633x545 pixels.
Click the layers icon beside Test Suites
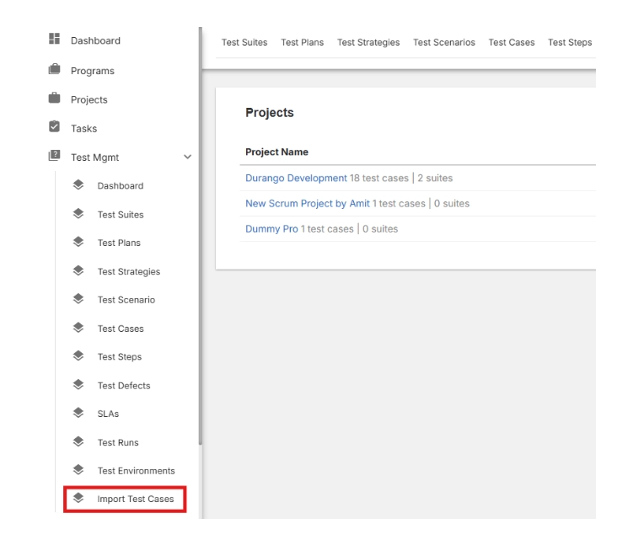[78, 214]
